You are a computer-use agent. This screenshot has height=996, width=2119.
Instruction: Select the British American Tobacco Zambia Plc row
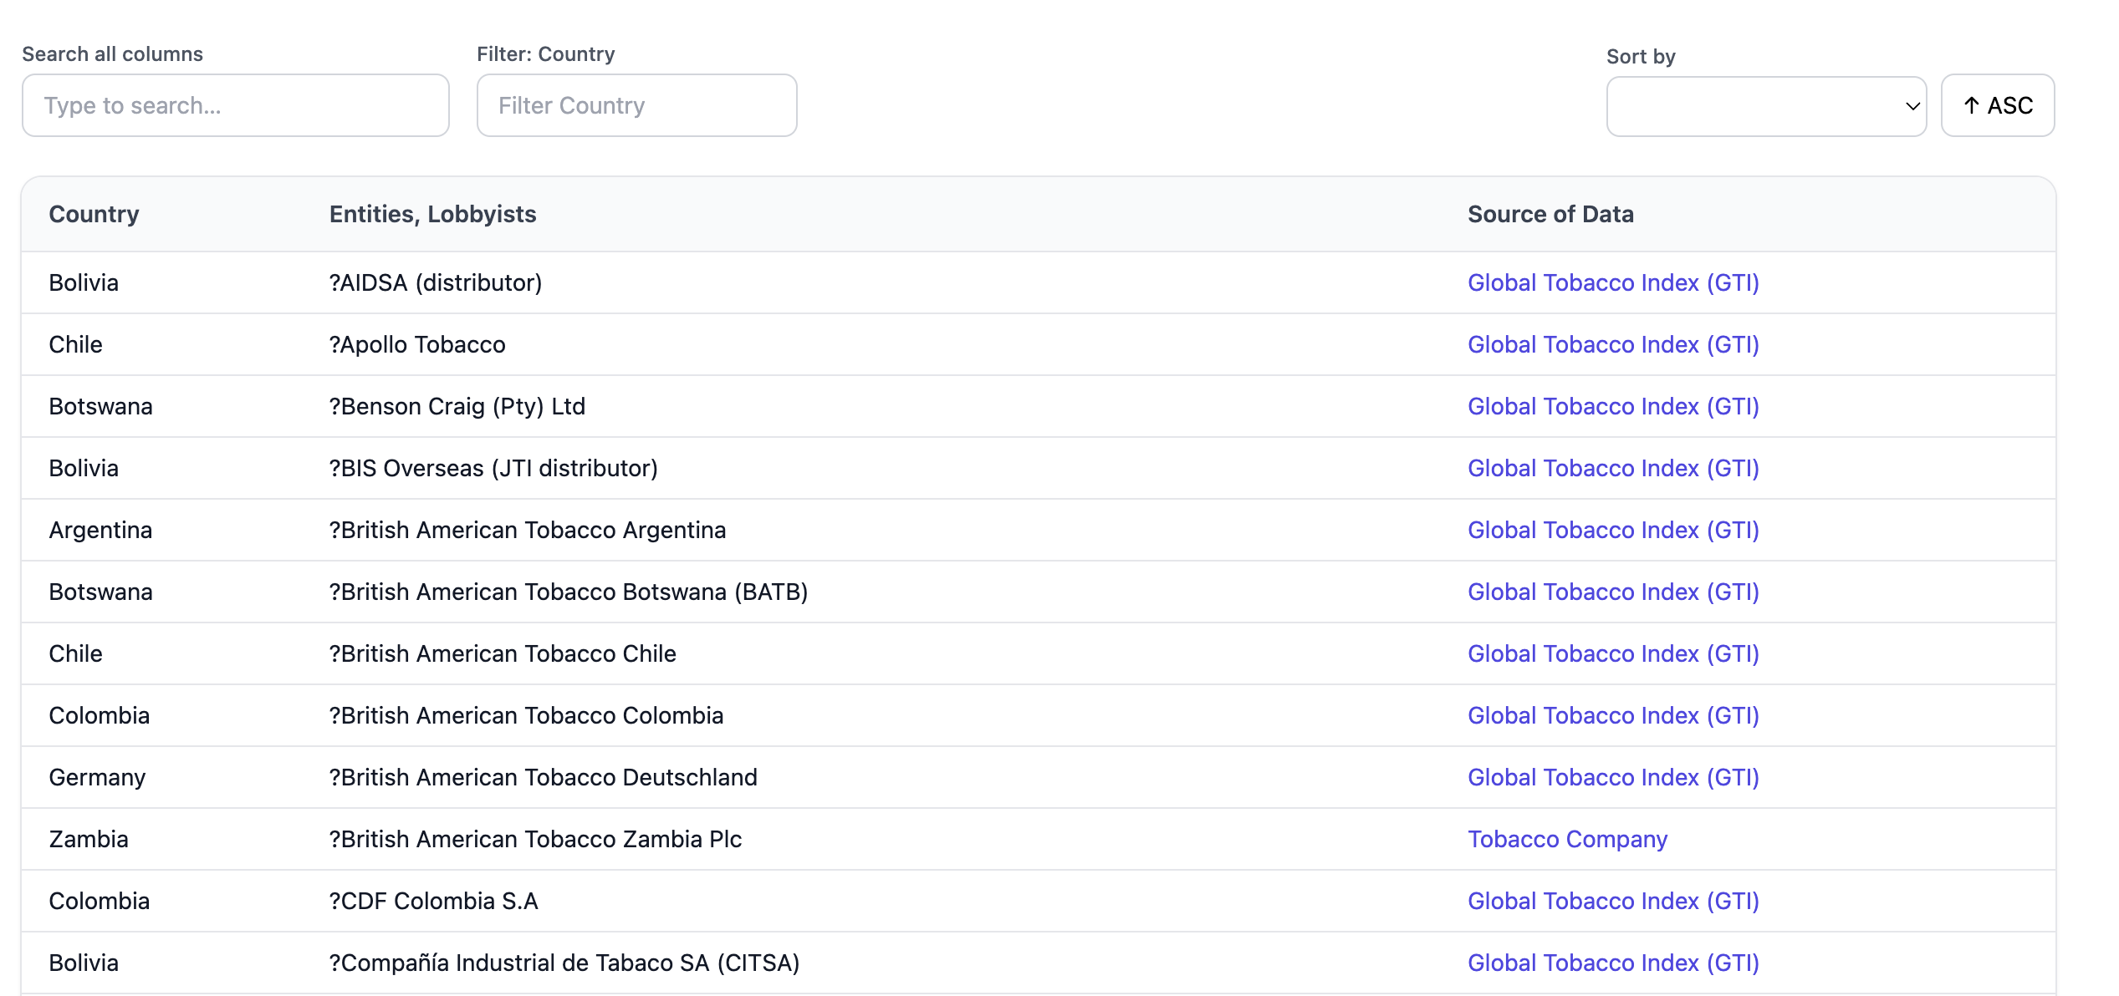535,839
